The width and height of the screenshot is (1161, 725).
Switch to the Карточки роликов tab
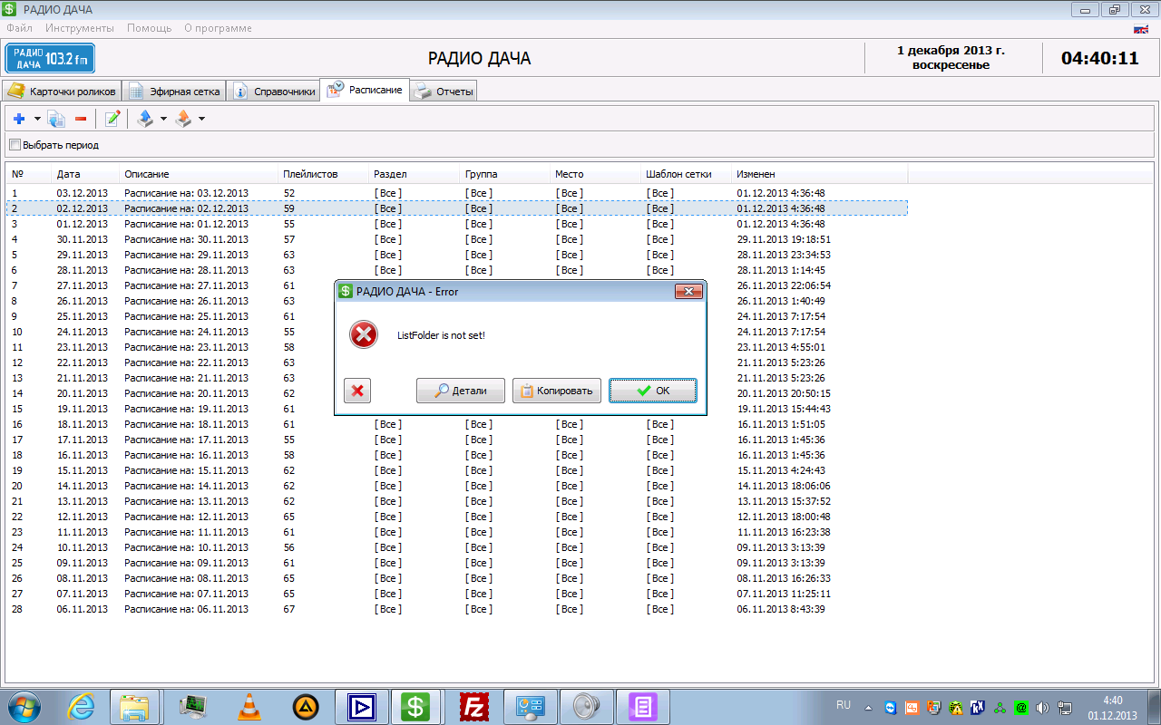click(x=62, y=92)
